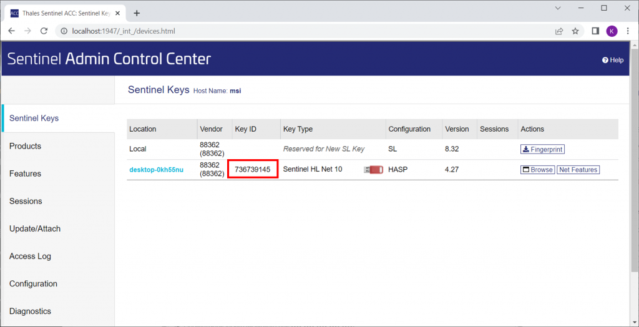The height and width of the screenshot is (327, 639).
Task: Click the browser back arrow
Action: pos(12,31)
